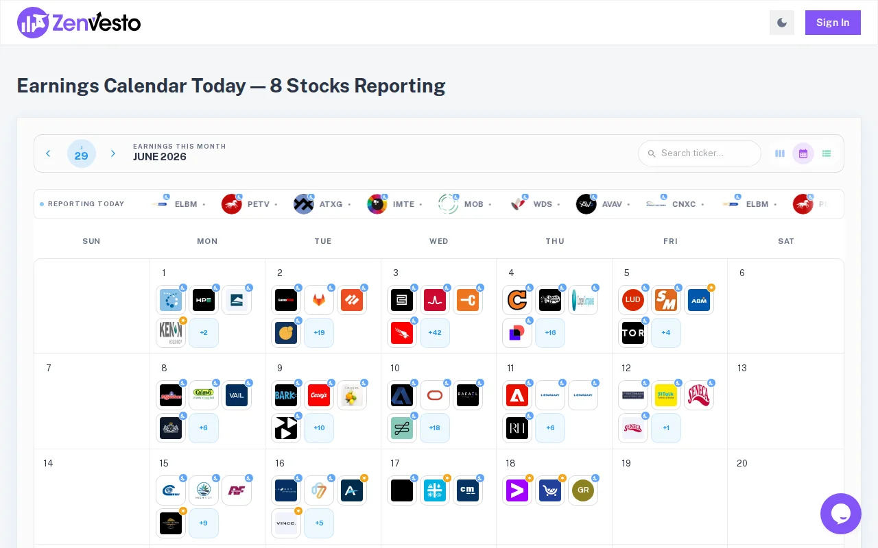Select the BARK logo on June 9

tap(286, 395)
